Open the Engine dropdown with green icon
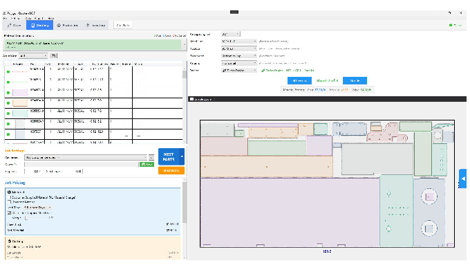The height and width of the screenshot is (270, 470). click(x=239, y=71)
